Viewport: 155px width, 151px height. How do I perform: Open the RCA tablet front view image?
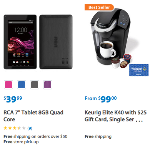tap(20, 42)
